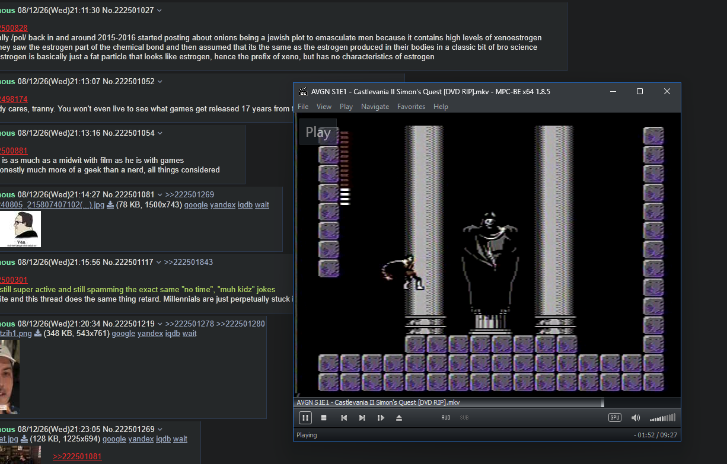The width and height of the screenshot is (727, 464).
Task: Click google link for the 543x761 image
Action: 123,334
